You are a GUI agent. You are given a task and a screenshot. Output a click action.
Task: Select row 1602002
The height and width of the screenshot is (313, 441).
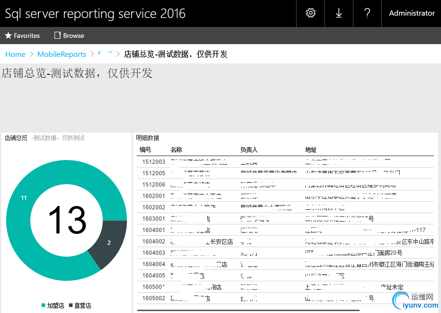pyautogui.click(x=285, y=207)
